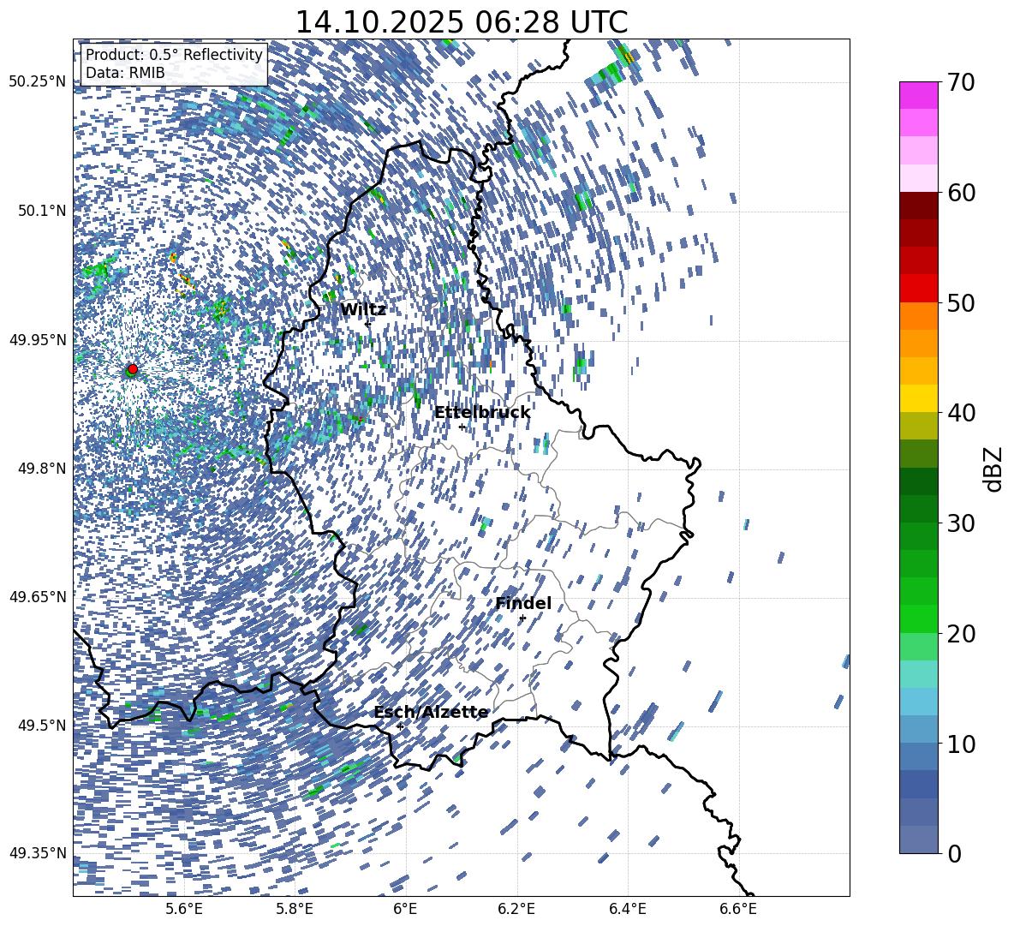This screenshot has height=926, width=1014.
Task: Click the colorbar tick label 10
Action: (x=961, y=744)
